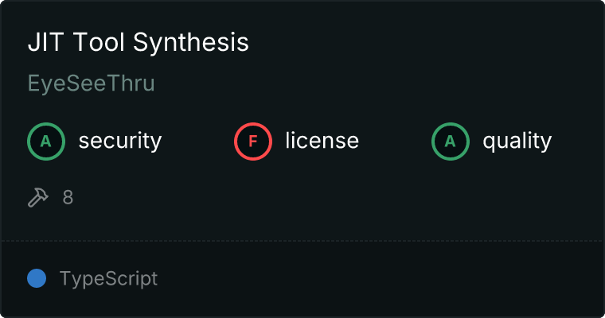Select the license score label
605x318 pixels.
[x=322, y=142]
